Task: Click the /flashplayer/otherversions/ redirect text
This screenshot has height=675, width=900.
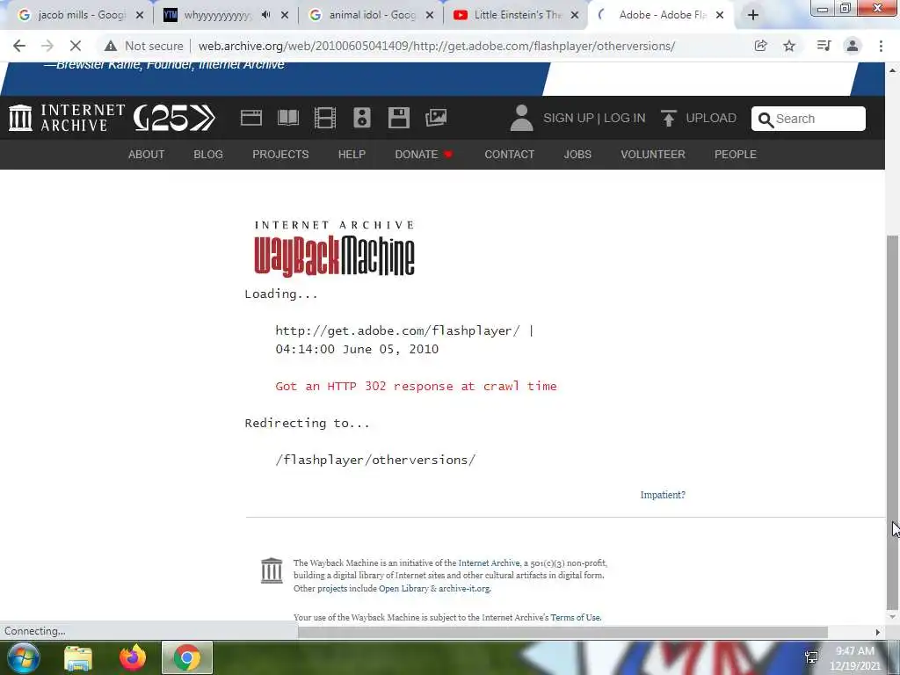Action: click(x=375, y=461)
